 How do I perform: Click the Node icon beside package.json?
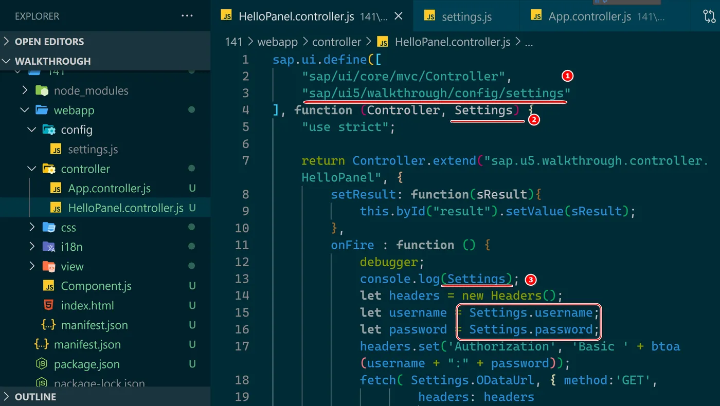click(x=42, y=364)
